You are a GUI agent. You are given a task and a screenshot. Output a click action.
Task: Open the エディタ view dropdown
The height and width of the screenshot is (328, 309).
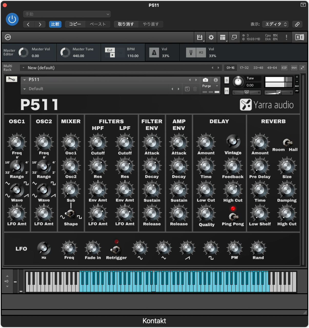click(275, 24)
